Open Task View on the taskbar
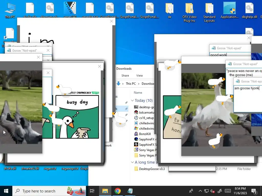 click(x=92, y=191)
